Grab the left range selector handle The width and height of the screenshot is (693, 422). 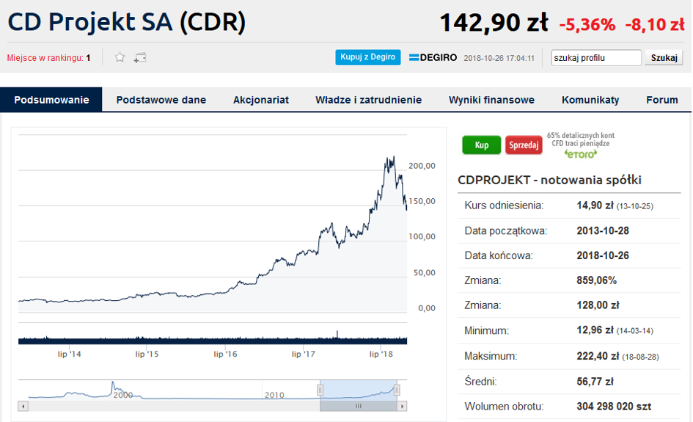point(320,390)
